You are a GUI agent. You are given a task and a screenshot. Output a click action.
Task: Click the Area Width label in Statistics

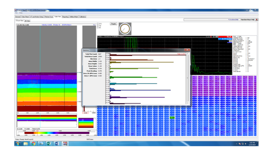[93, 61]
